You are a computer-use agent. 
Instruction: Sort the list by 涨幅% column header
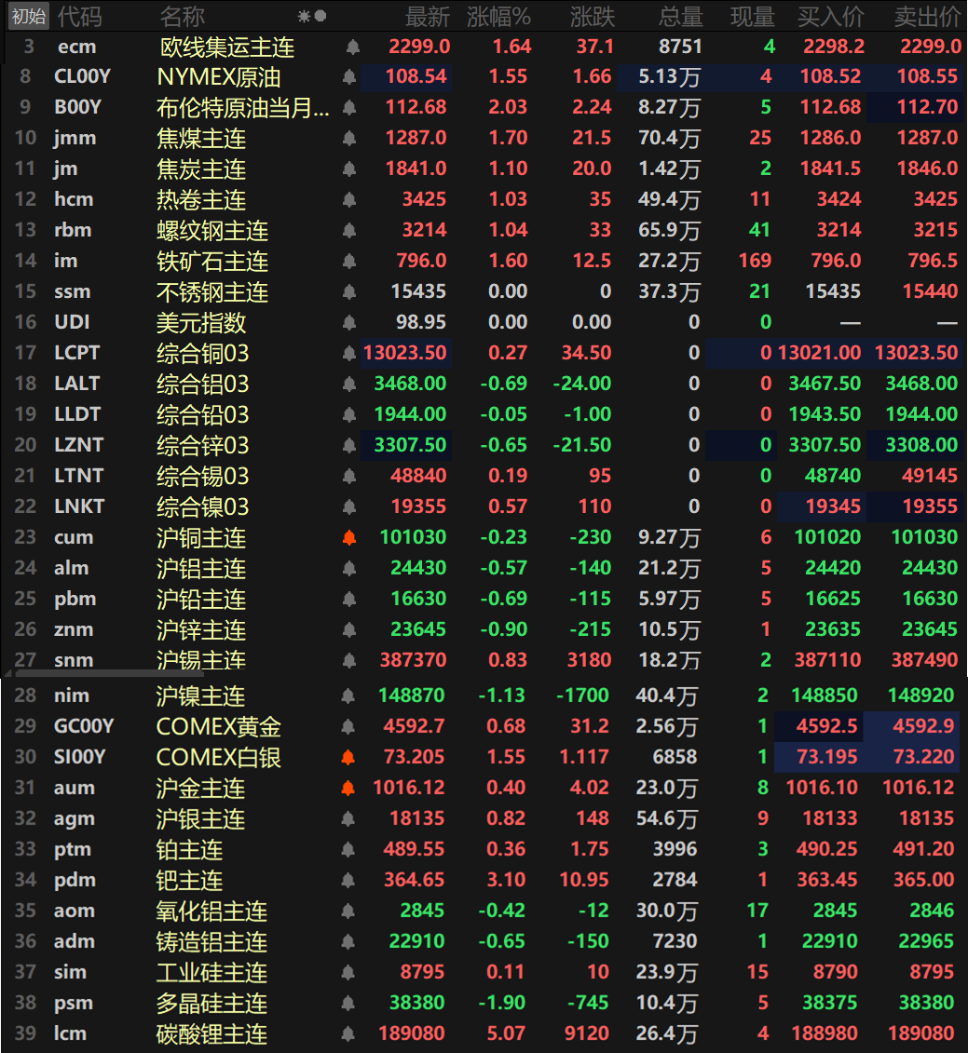click(498, 16)
